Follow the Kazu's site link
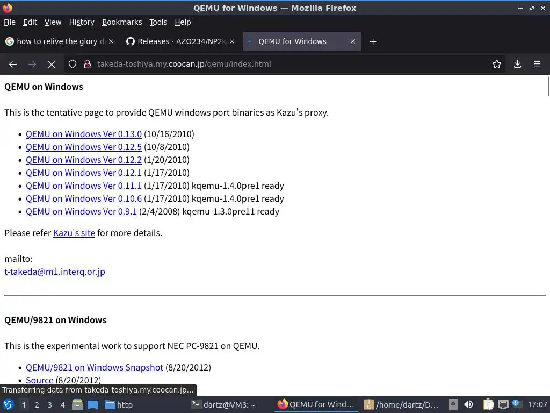The height and width of the screenshot is (413, 550). click(74, 233)
